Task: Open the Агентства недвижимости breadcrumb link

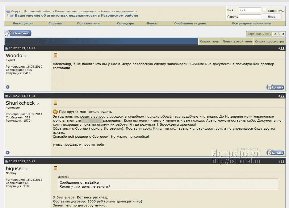Action: coord(119,11)
